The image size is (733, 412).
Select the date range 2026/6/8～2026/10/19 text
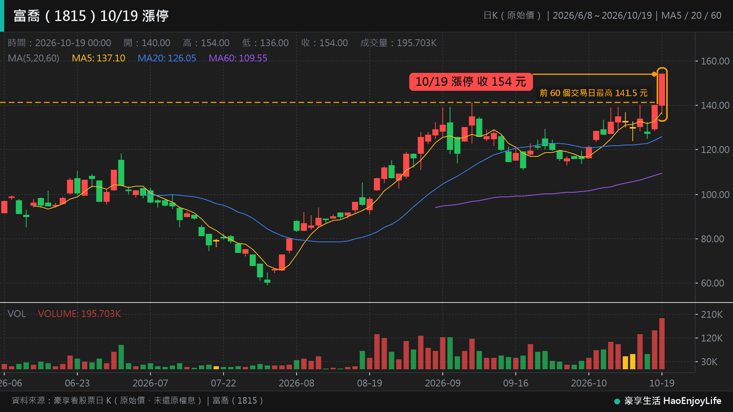(x=602, y=16)
